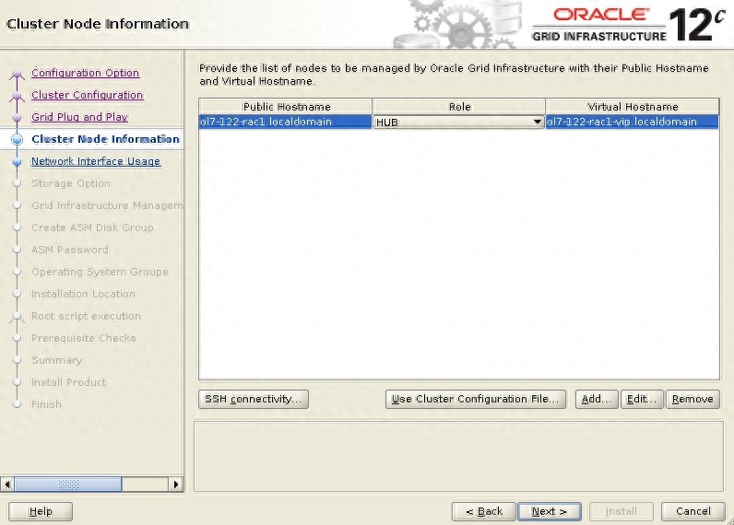Click the Configuration Option step marker icon
The height and width of the screenshot is (525, 734).
click(17, 74)
